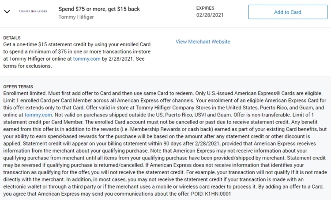Click the 'See terms for exclusions' sentence
This screenshot has height=200, width=331.
coord(74,62)
